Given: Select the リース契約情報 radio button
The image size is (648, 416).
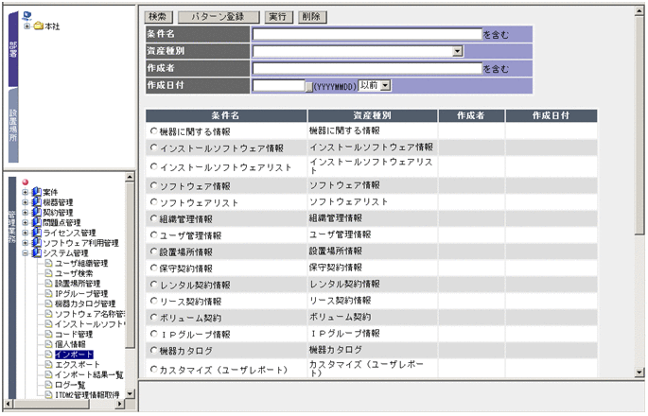Looking at the screenshot, I should (154, 302).
